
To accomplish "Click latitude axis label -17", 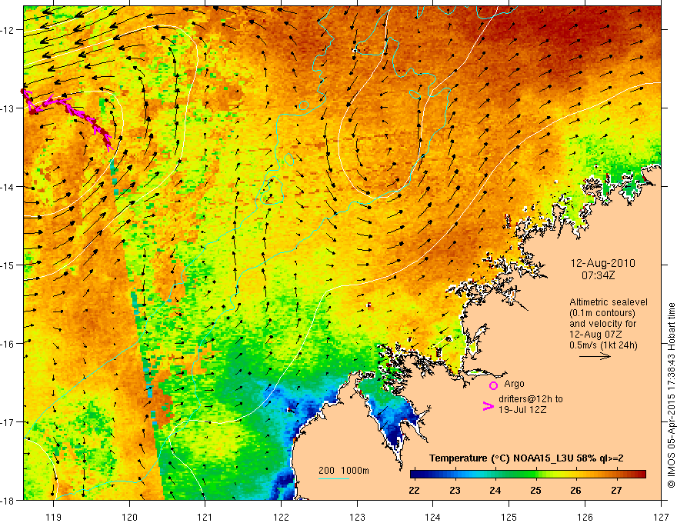I will tap(8, 422).
